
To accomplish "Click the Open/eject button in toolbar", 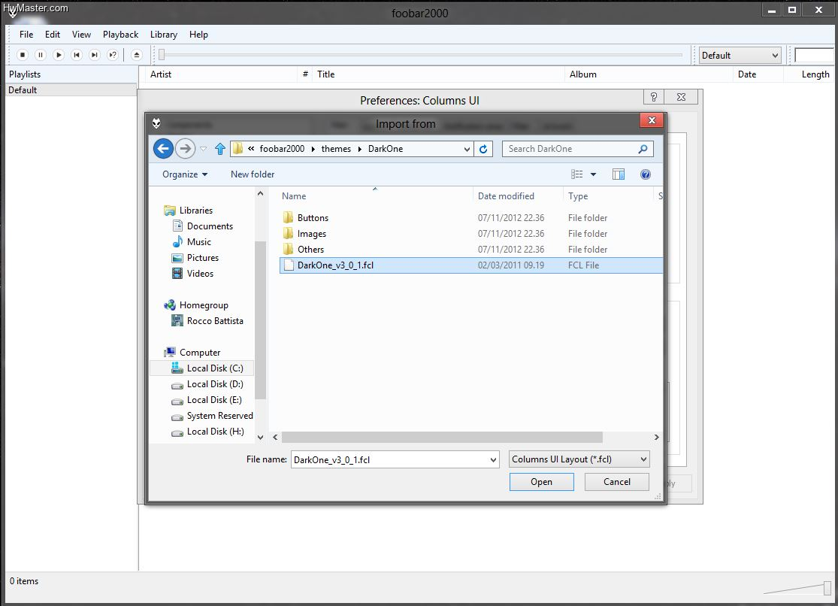I will [136, 55].
